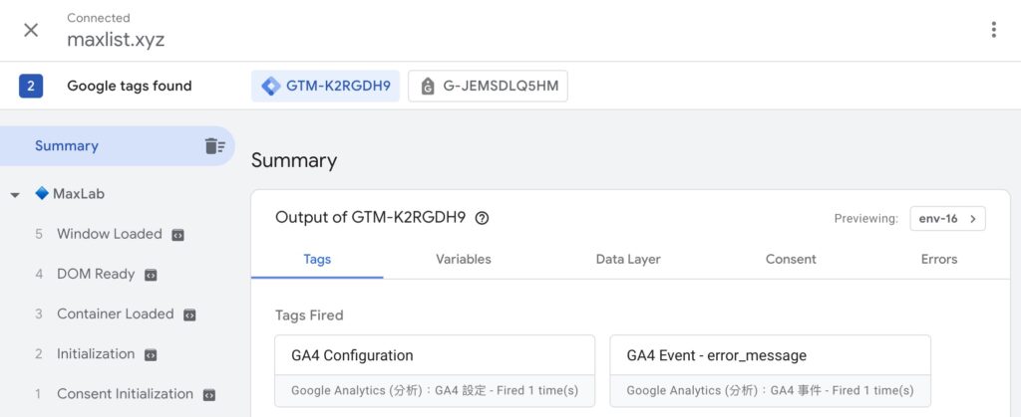The image size is (1021, 417).
Task: Click the Previewing: label
Action: pyautogui.click(x=866, y=219)
